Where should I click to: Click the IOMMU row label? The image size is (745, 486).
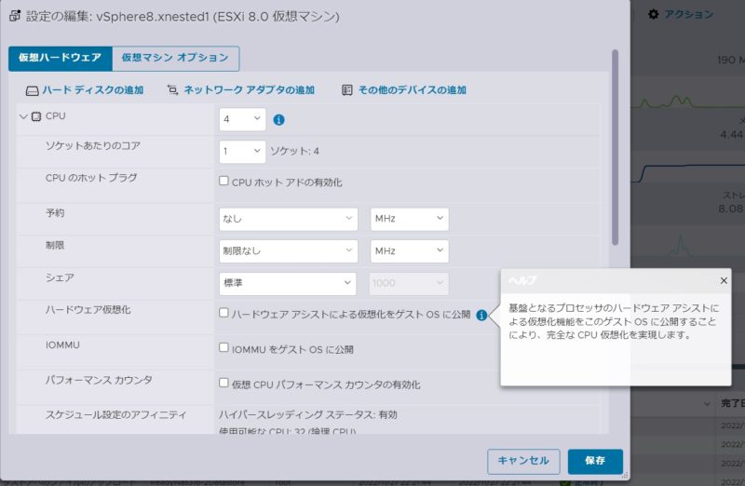coord(62,345)
